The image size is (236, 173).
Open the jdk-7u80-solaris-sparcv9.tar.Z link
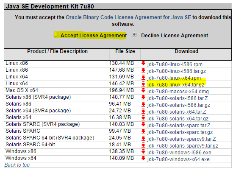point(181,139)
